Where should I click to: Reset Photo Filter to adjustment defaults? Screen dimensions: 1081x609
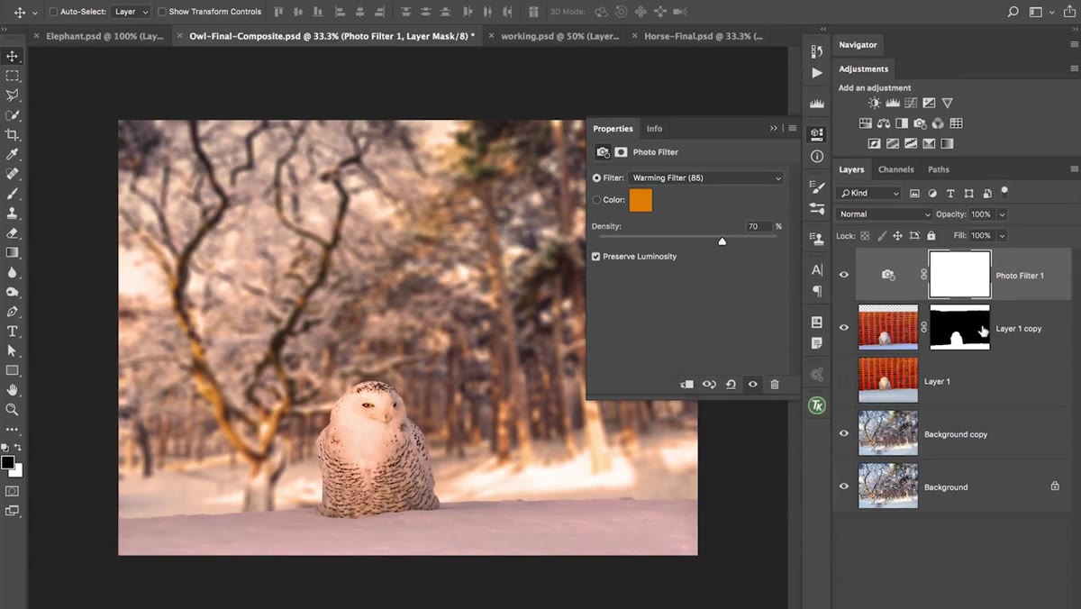pos(731,385)
